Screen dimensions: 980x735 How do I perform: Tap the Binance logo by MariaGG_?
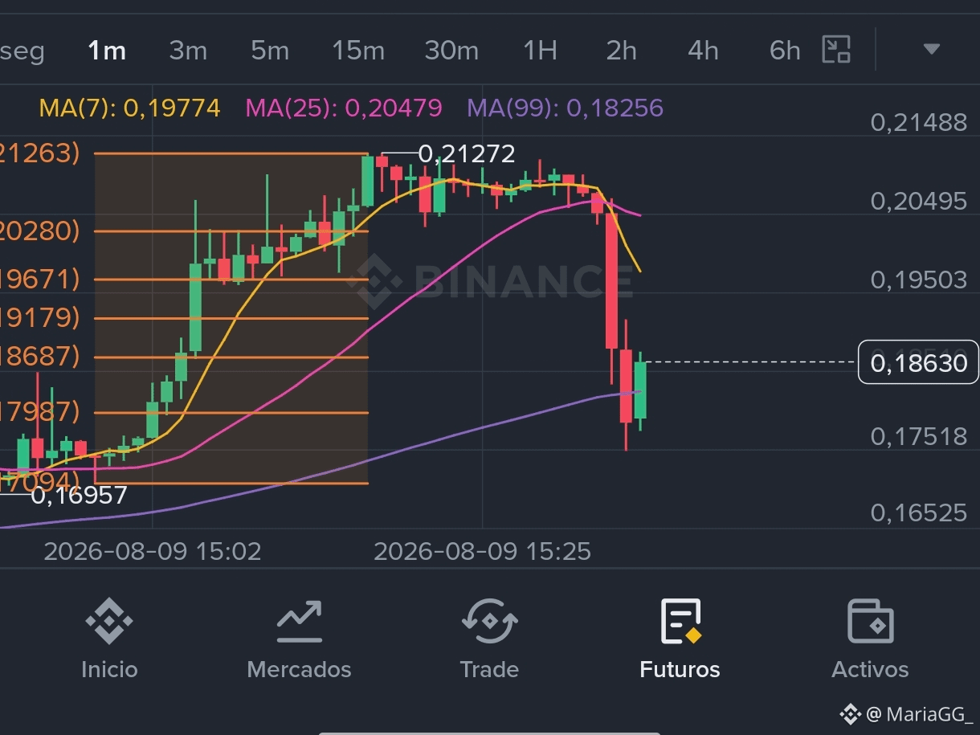(850, 713)
